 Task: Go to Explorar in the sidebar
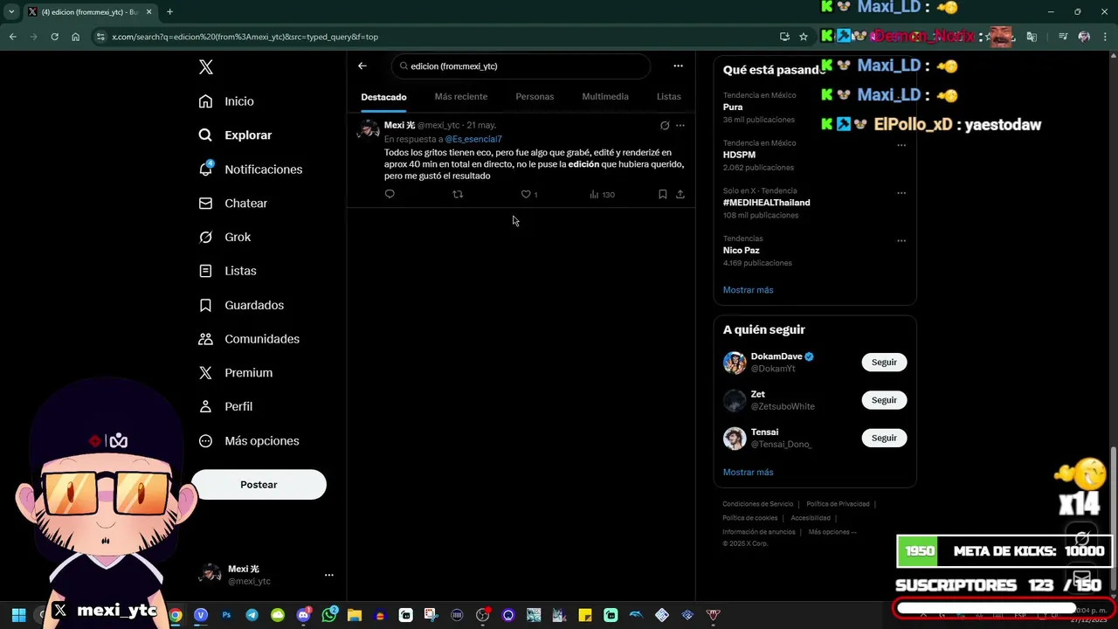pyautogui.click(x=235, y=135)
